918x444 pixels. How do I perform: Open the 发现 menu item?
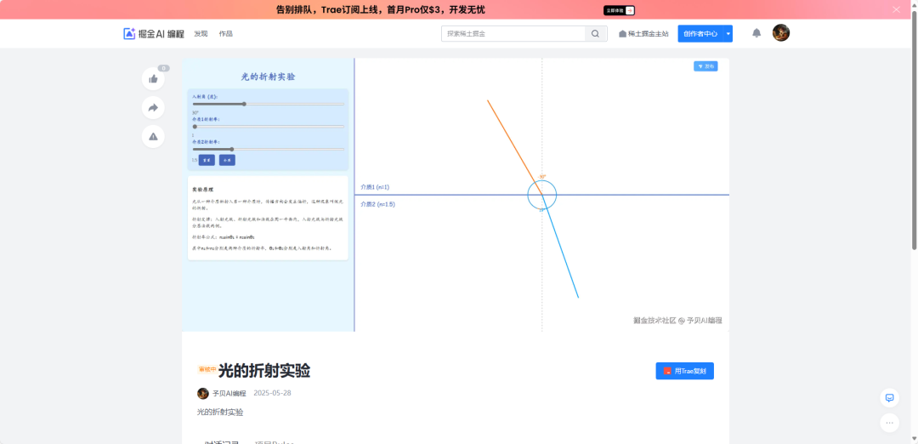tap(201, 34)
